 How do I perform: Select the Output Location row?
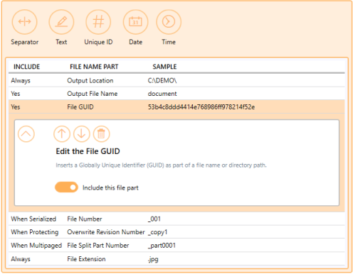coord(176,80)
